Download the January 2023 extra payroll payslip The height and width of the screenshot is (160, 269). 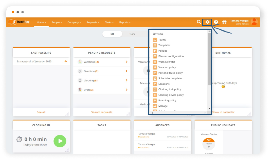click(66, 61)
